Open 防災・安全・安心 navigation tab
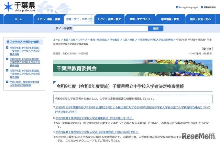The image size is (220, 144). [x=200, y=19]
